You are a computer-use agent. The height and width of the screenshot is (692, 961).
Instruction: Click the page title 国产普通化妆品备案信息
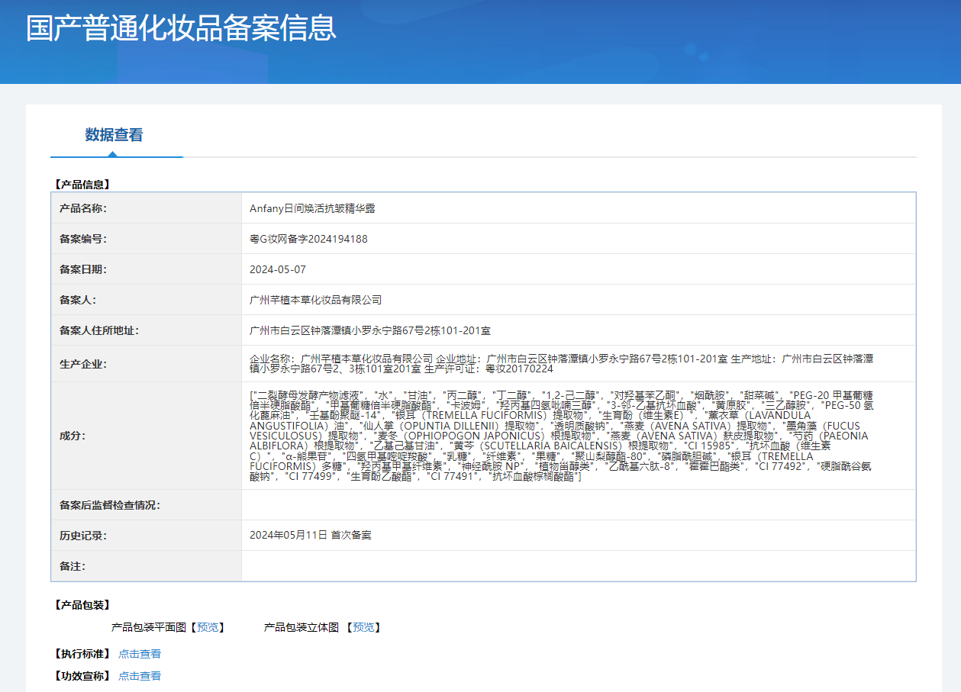(x=181, y=28)
